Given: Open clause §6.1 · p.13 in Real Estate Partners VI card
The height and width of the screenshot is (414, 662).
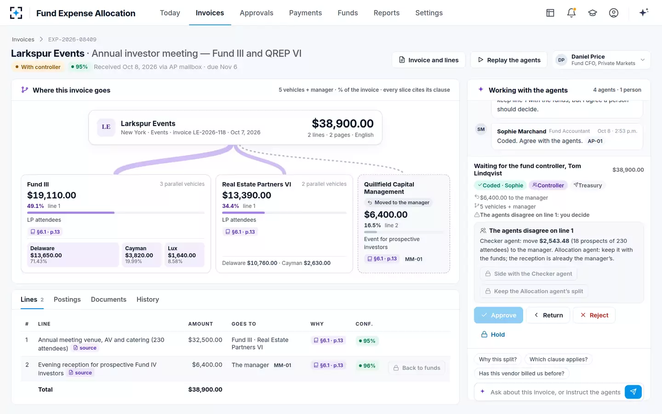Looking at the screenshot, I should (x=240, y=232).
